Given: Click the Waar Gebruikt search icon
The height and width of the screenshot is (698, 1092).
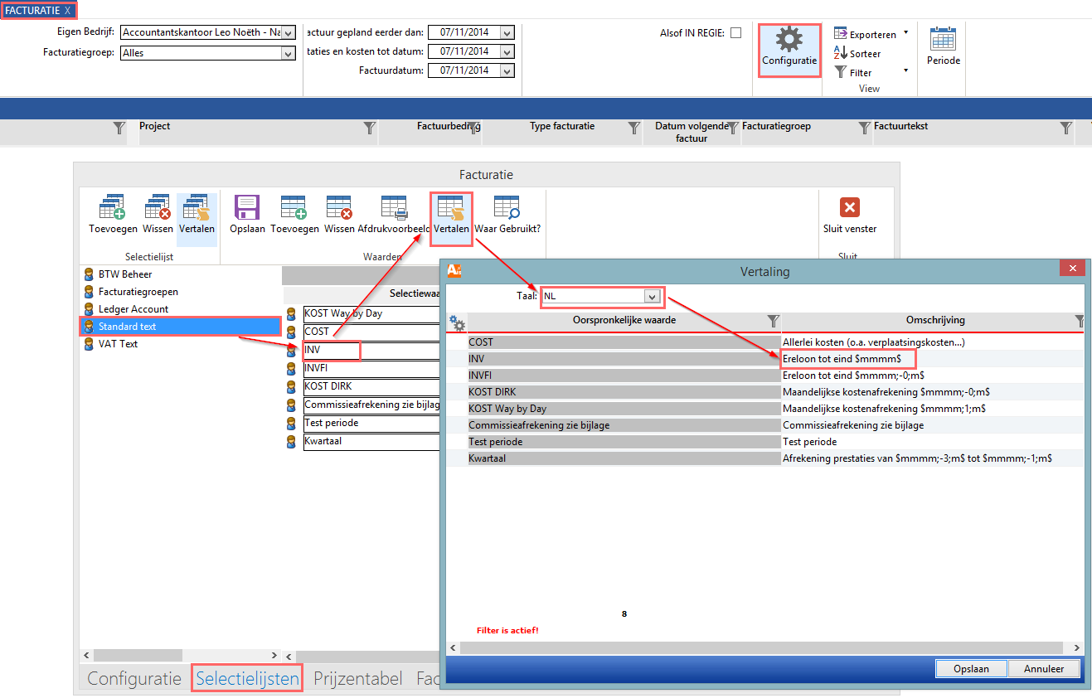Looking at the screenshot, I should tap(507, 208).
